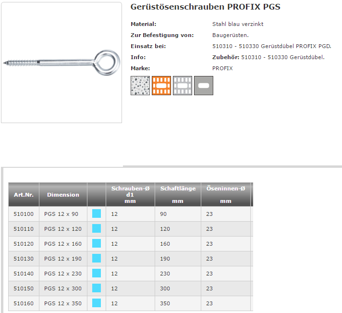Click the blue square for PGS 12 x 300
Viewport: 342px width, 313px height.
click(x=97, y=288)
